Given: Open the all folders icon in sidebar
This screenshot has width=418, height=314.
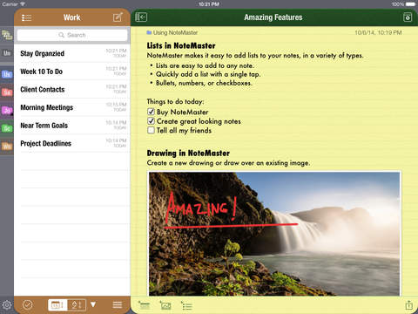Looking at the screenshot, I should click(x=7, y=35).
